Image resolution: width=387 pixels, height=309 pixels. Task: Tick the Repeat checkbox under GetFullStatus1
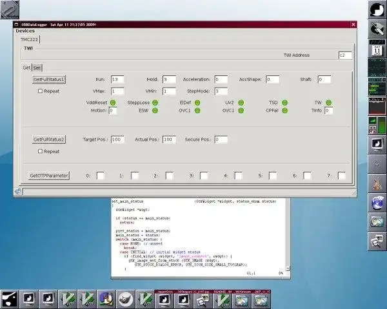pos(40,91)
